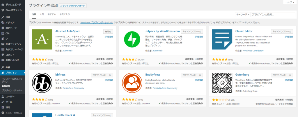Click the Gutenberg plugin title
The image size is (298, 117).
coord(242,74)
